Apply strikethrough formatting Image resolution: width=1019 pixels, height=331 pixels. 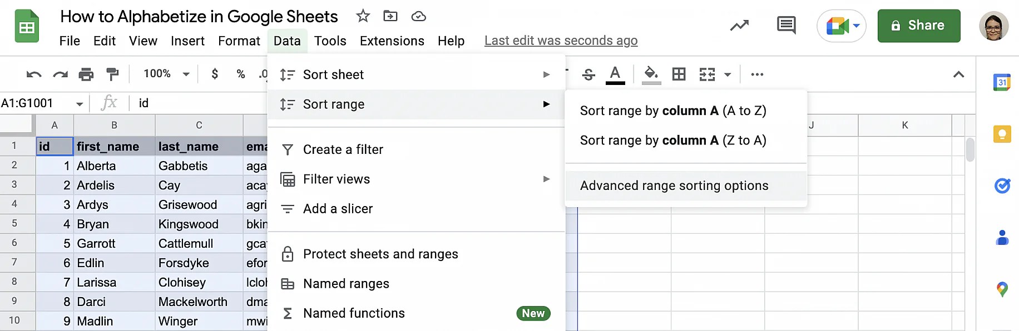pos(588,74)
